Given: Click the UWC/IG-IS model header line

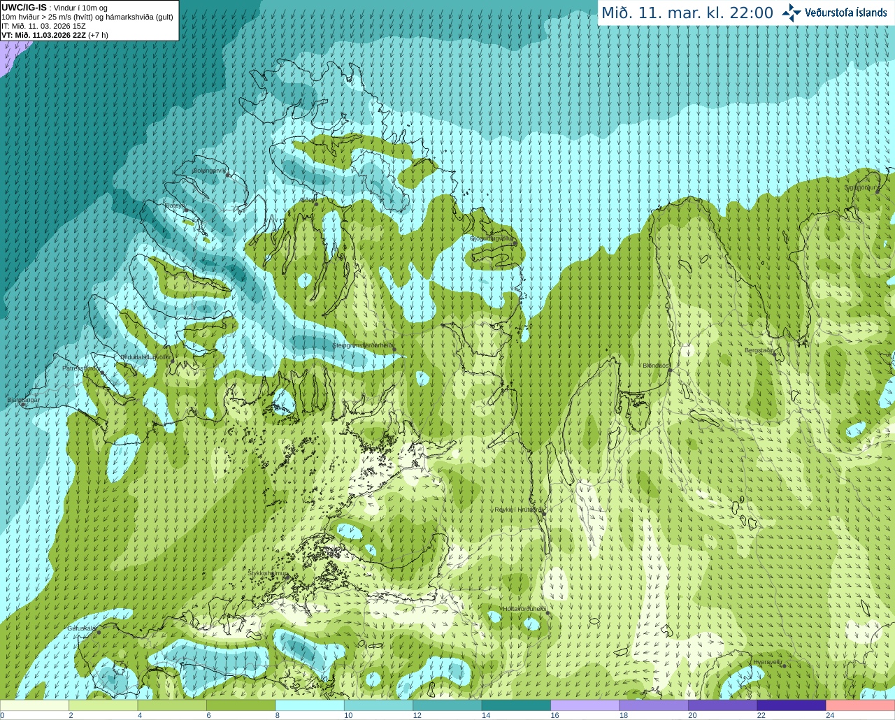Looking at the screenshot, I should tap(55, 8).
